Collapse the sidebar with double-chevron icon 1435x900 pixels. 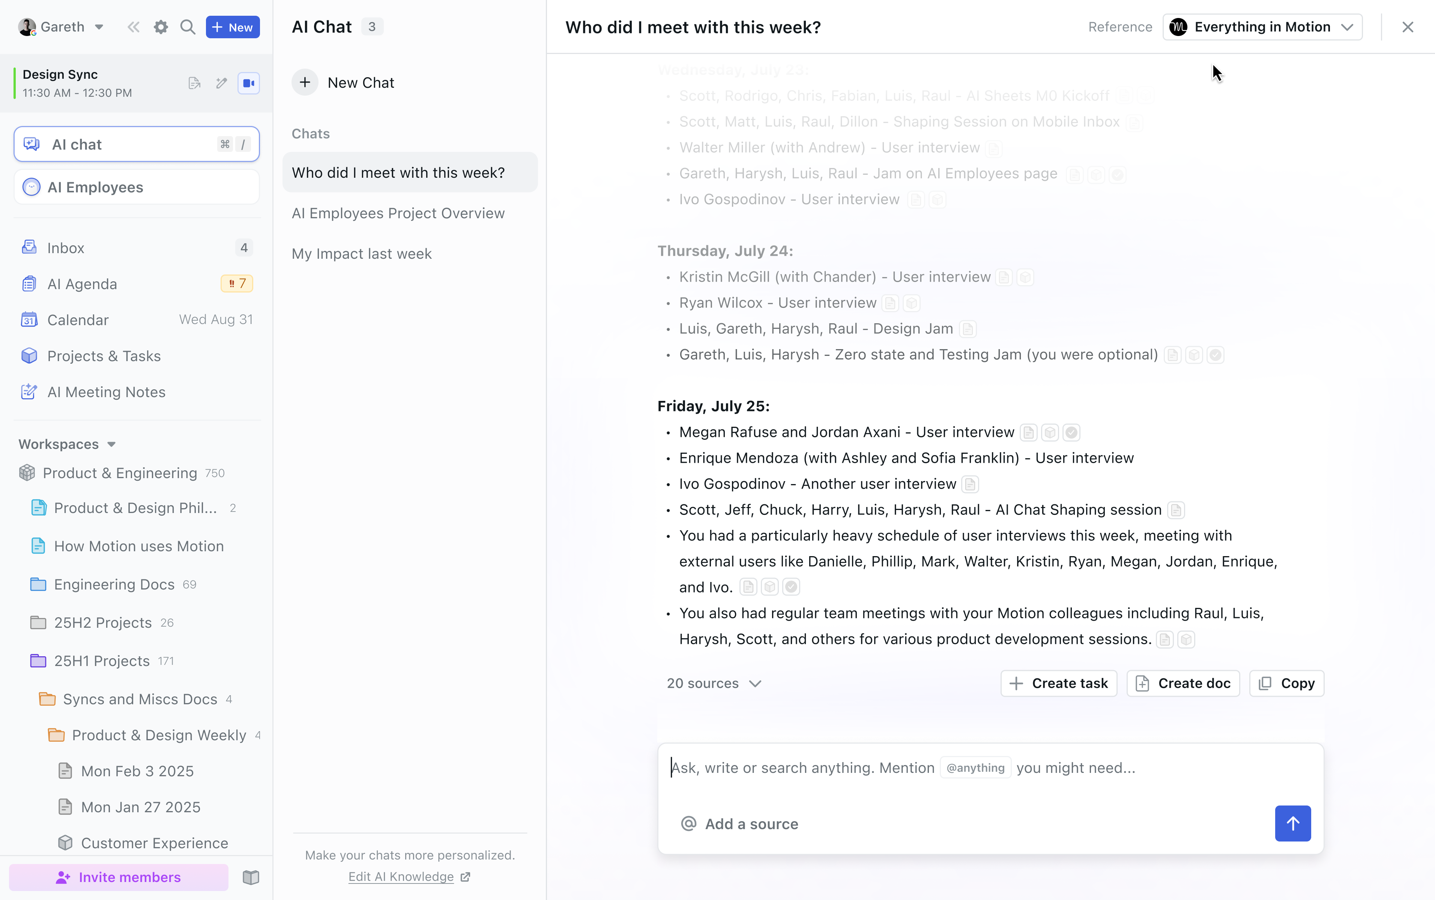point(134,27)
